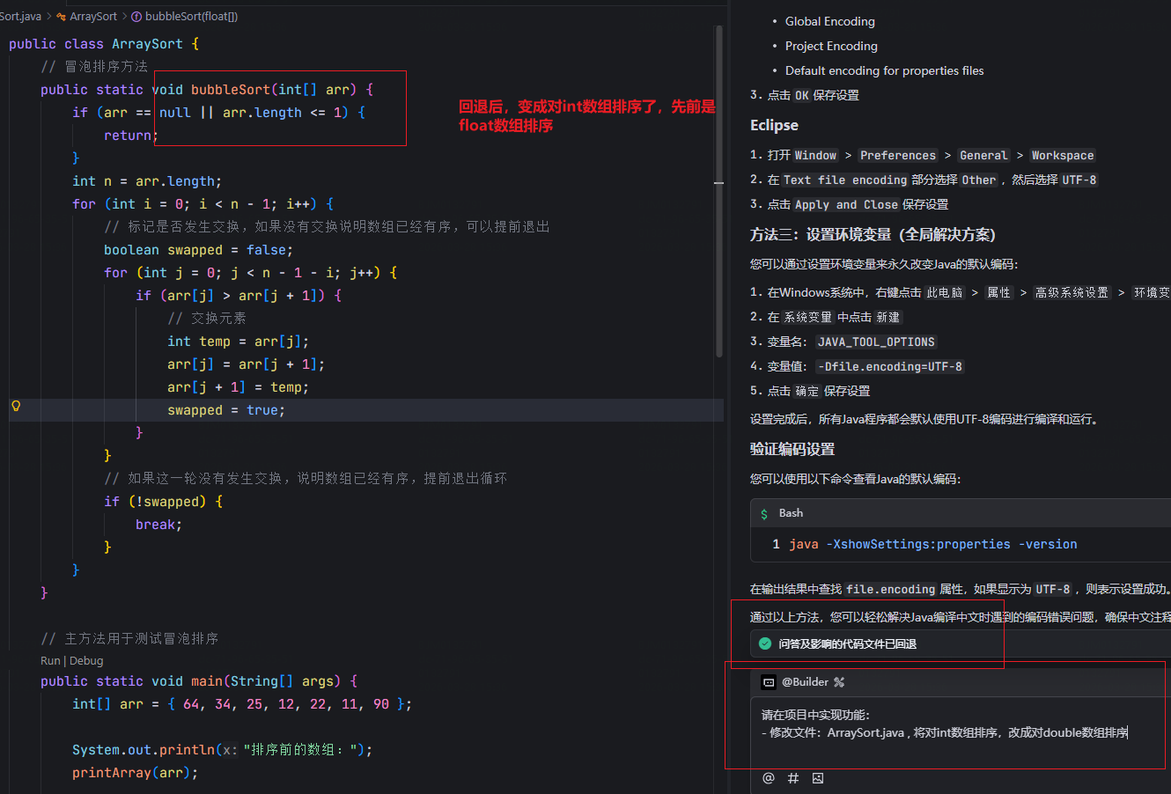The height and width of the screenshot is (794, 1171).
Task: Click the Bash code block dollar icon
Action: 764,513
